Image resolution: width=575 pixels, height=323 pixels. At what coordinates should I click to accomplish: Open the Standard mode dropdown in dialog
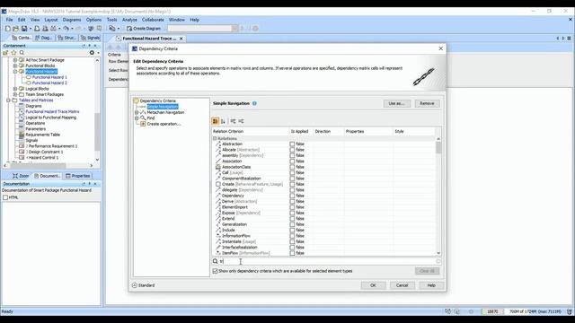[x=144, y=285]
